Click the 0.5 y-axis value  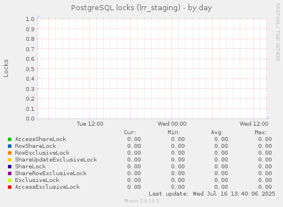[30, 69]
